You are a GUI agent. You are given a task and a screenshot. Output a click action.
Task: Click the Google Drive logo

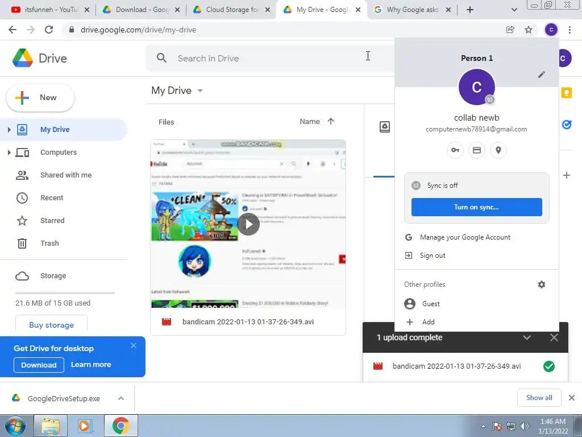pos(23,58)
